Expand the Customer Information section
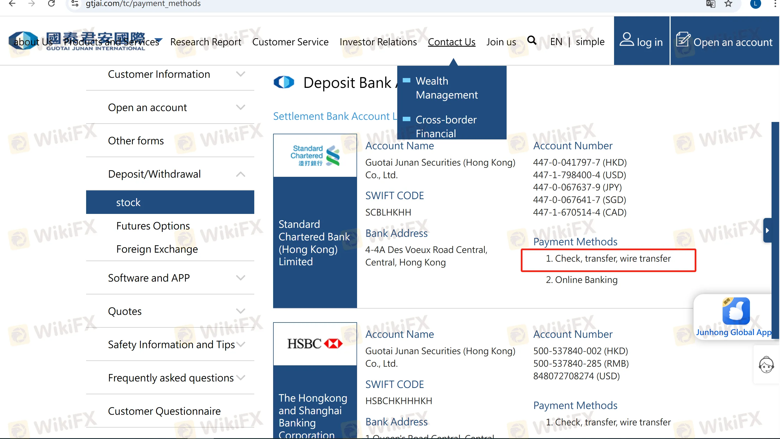This screenshot has width=780, height=439. tap(240, 74)
